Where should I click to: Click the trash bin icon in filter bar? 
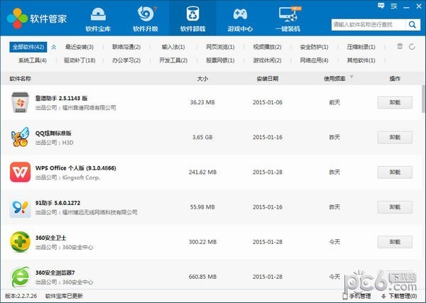click(400, 46)
